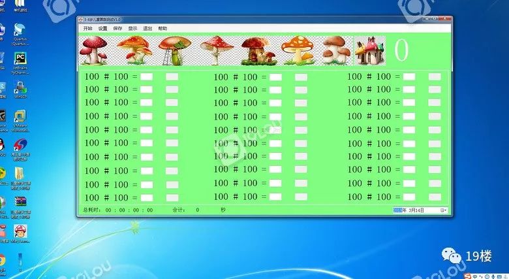Click grey result box, left column top row
This screenshot has height=279, width=509.
pos(172,76)
